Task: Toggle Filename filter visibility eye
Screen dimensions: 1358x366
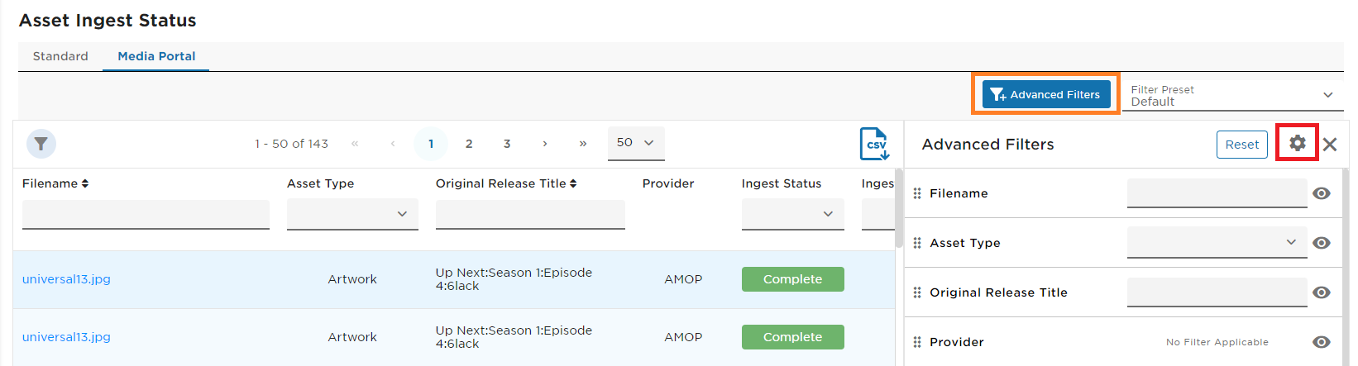Action: click(1322, 193)
